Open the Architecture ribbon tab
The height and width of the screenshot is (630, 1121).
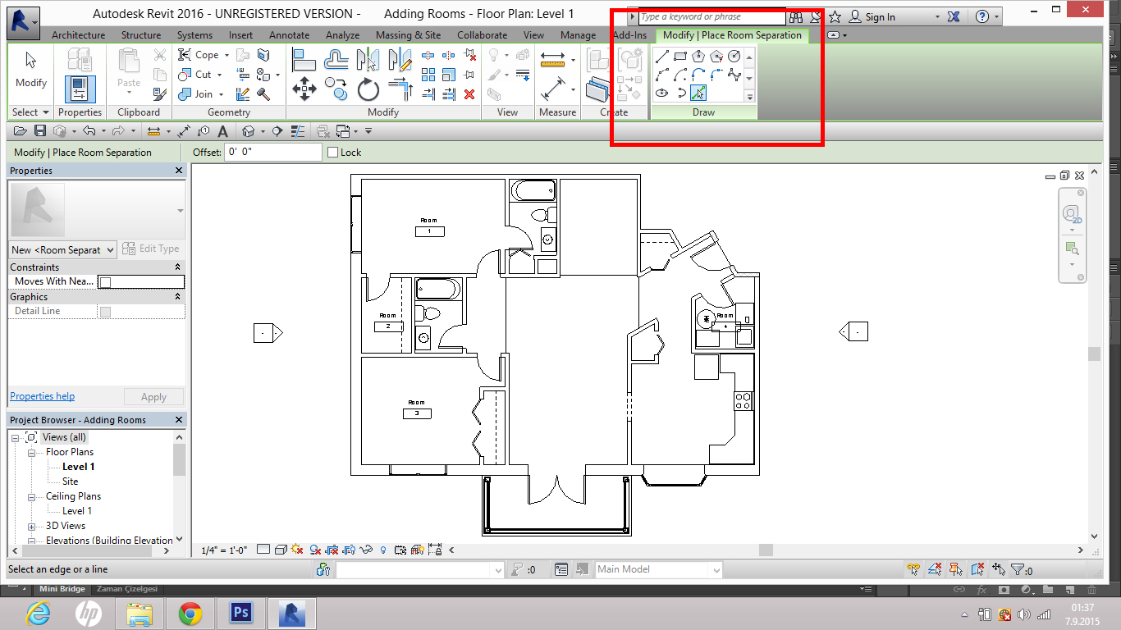[78, 35]
